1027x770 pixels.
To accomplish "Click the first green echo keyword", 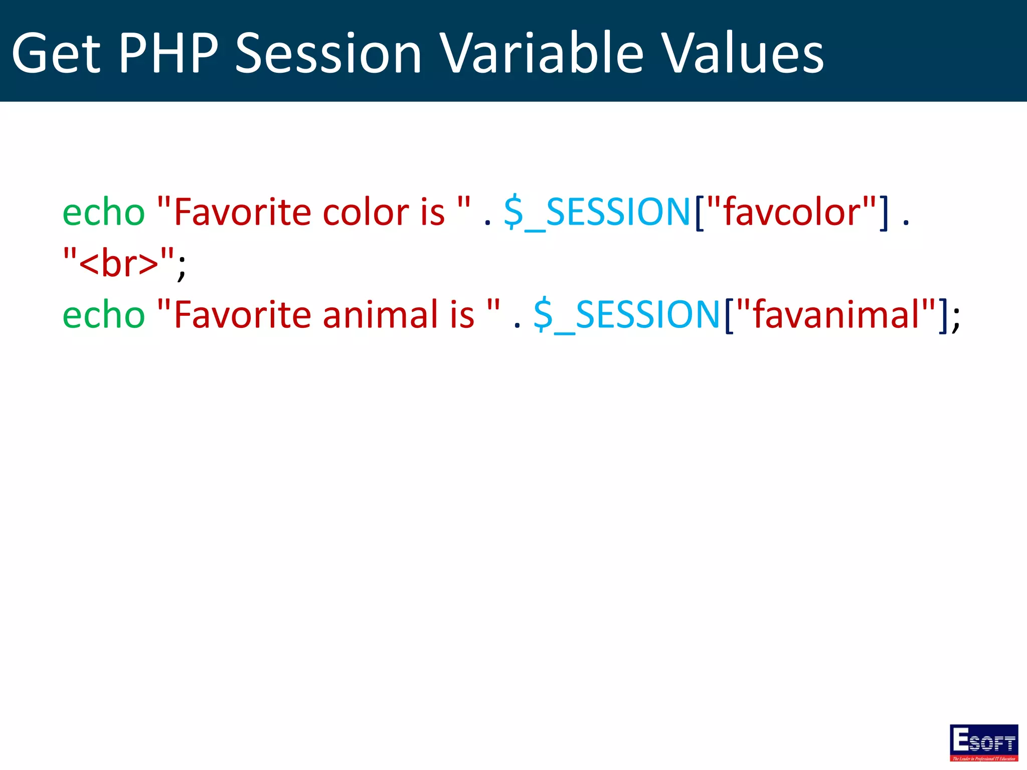I will (104, 212).
